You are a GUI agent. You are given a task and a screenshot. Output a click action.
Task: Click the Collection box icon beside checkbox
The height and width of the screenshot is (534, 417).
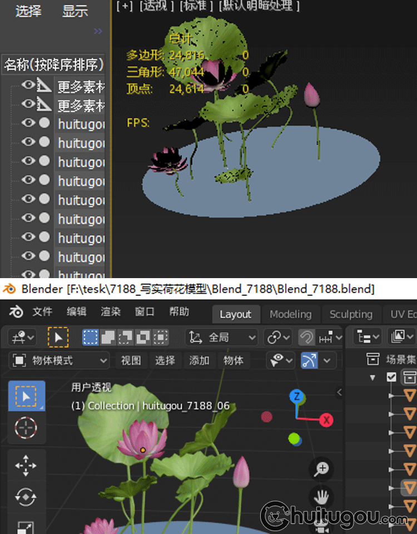pyautogui.click(x=410, y=377)
